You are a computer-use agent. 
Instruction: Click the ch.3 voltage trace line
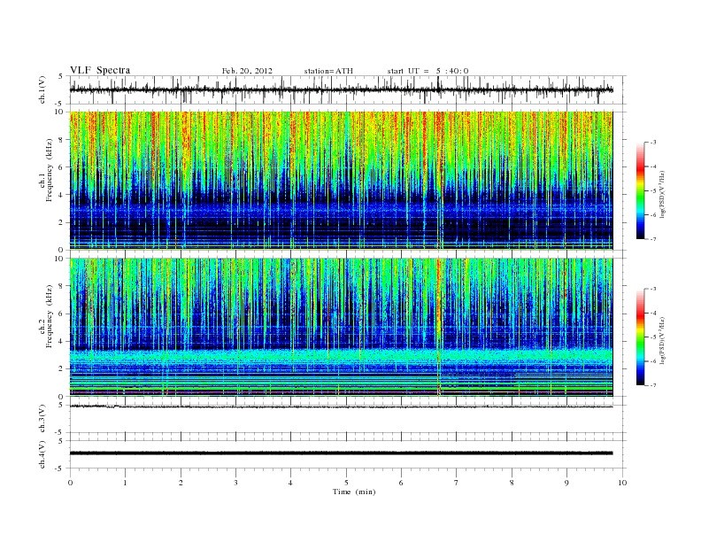(341, 407)
